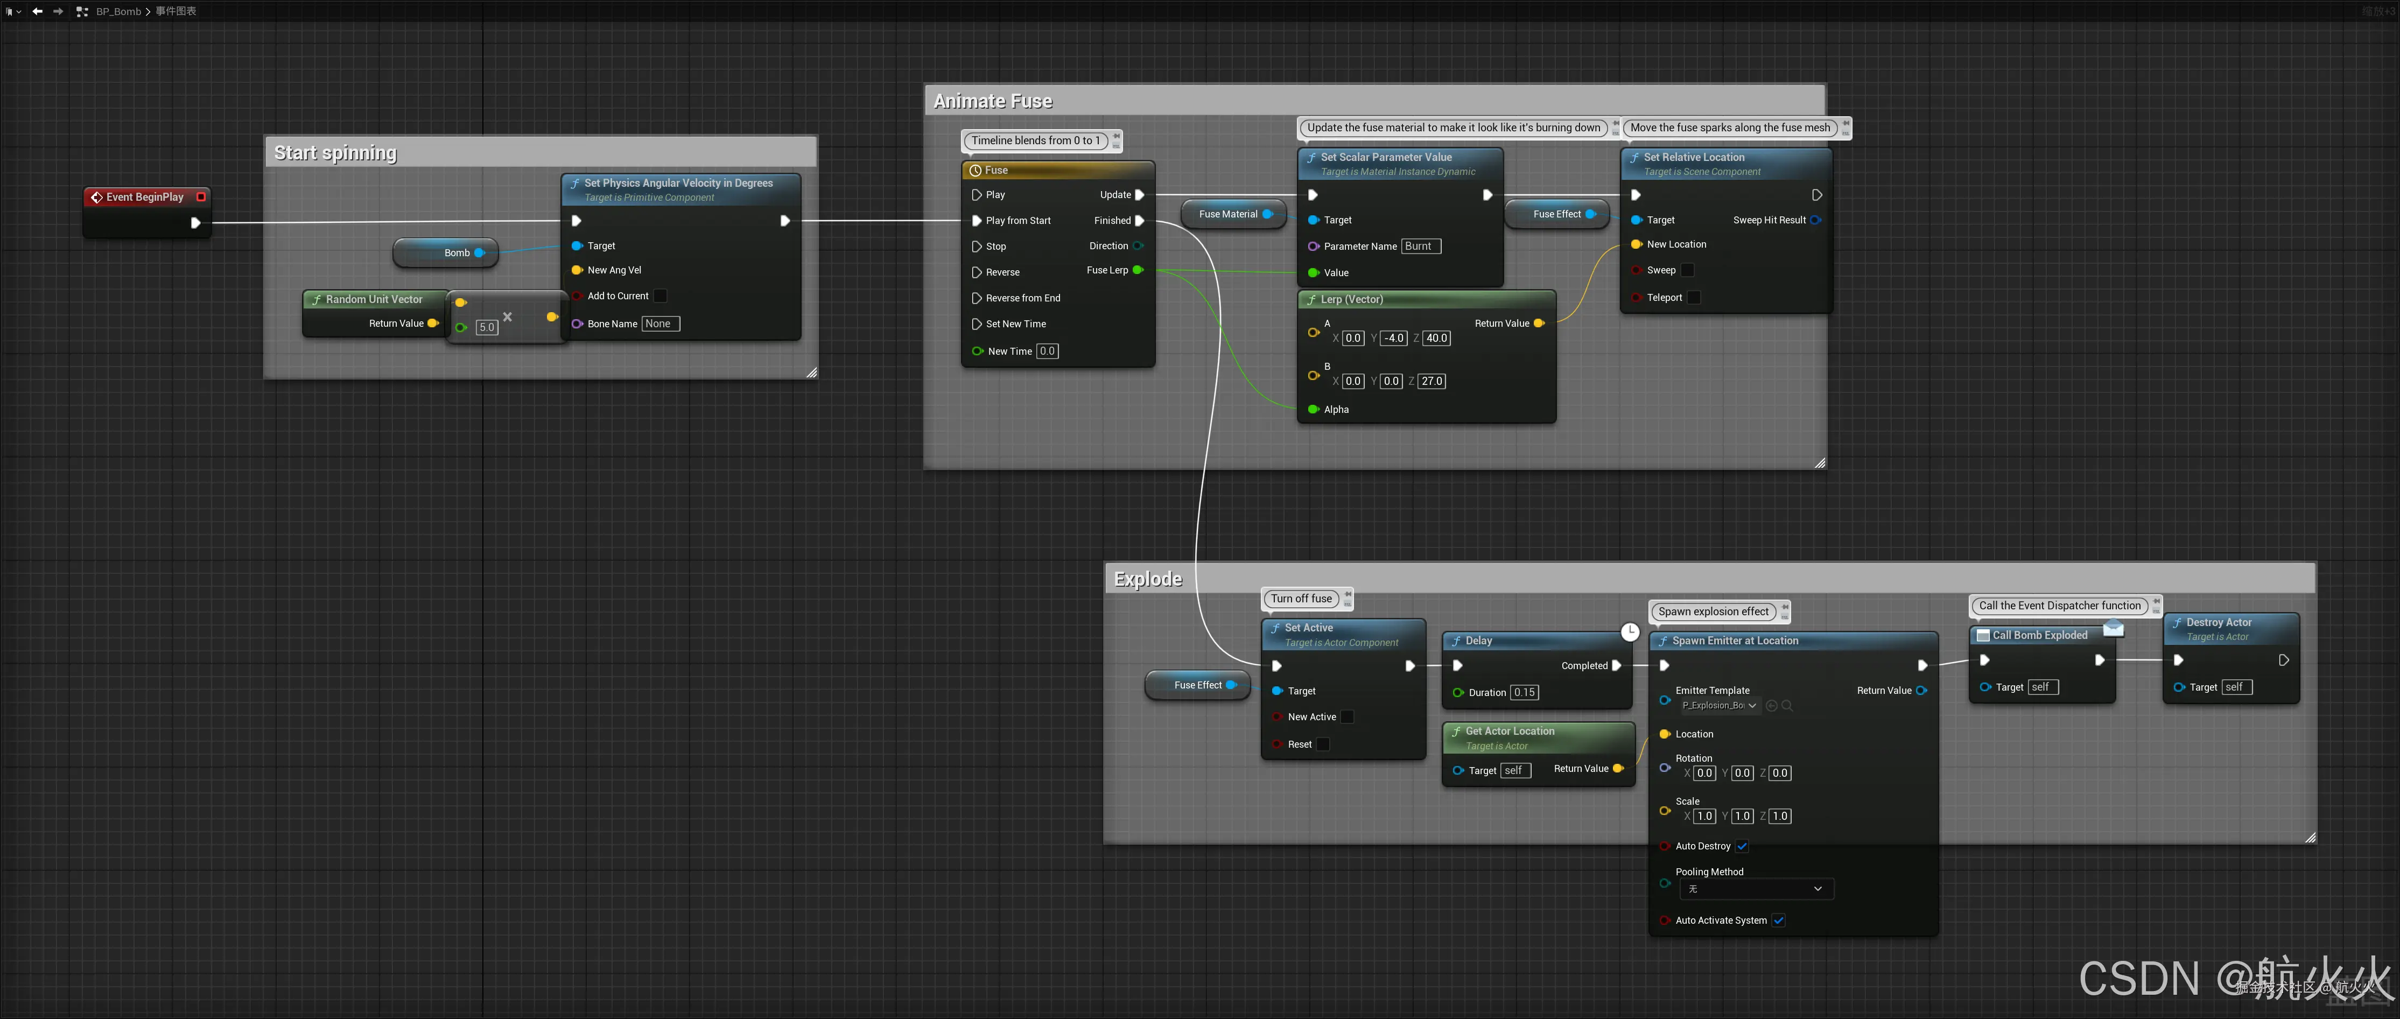Click the back navigation arrow in breadcrumb bar

click(x=37, y=11)
